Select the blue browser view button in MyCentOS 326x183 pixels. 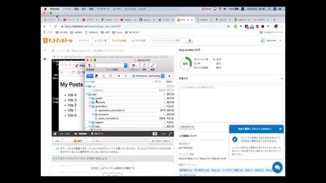click(x=90, y=76)
